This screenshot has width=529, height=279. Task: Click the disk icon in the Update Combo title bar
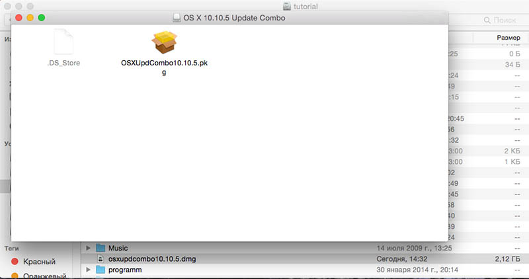coord(177,18)
